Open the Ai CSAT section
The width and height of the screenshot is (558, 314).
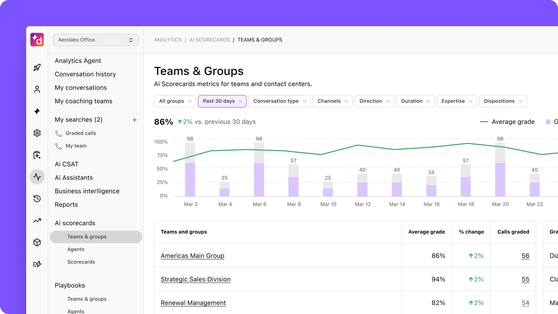click(66, 164)
